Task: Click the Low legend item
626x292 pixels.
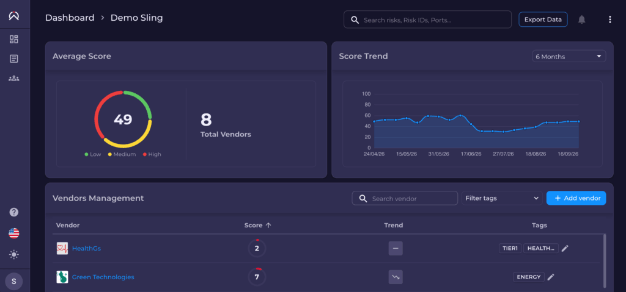Action: pos(93,154)
